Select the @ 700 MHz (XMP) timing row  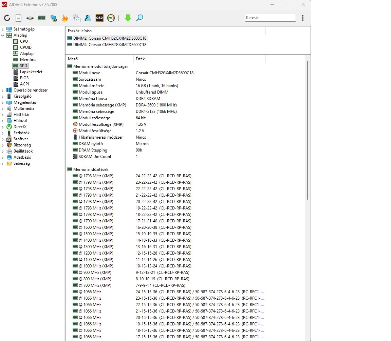point(166,285)
